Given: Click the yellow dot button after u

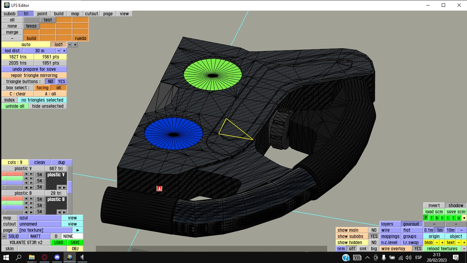Looking at the screenshot, I should tap(464, 218).
